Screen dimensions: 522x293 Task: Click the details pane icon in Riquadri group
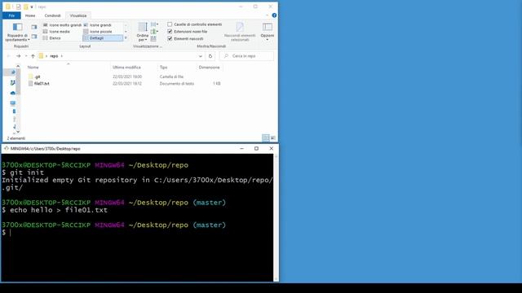point(34,37)
